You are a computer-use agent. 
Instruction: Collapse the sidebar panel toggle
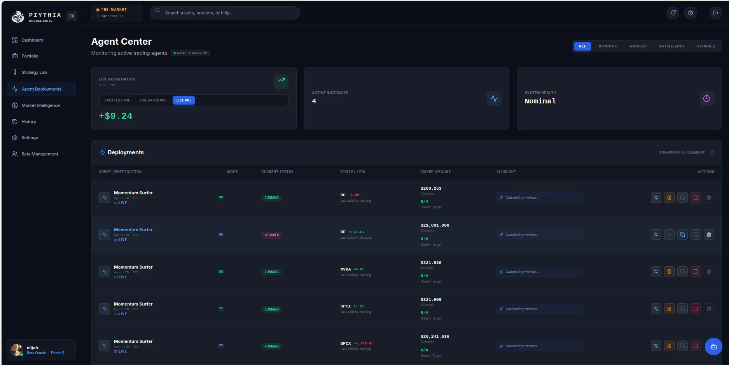tap(72, 16)
